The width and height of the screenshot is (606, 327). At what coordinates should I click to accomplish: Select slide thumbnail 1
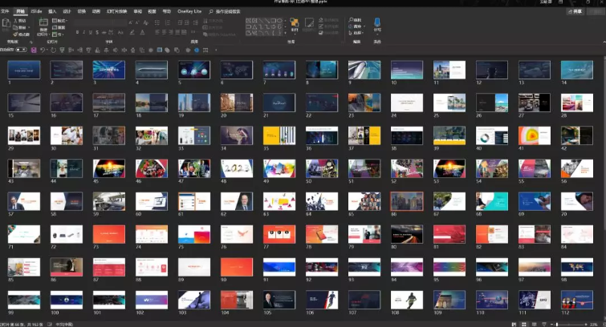[24, 70]
